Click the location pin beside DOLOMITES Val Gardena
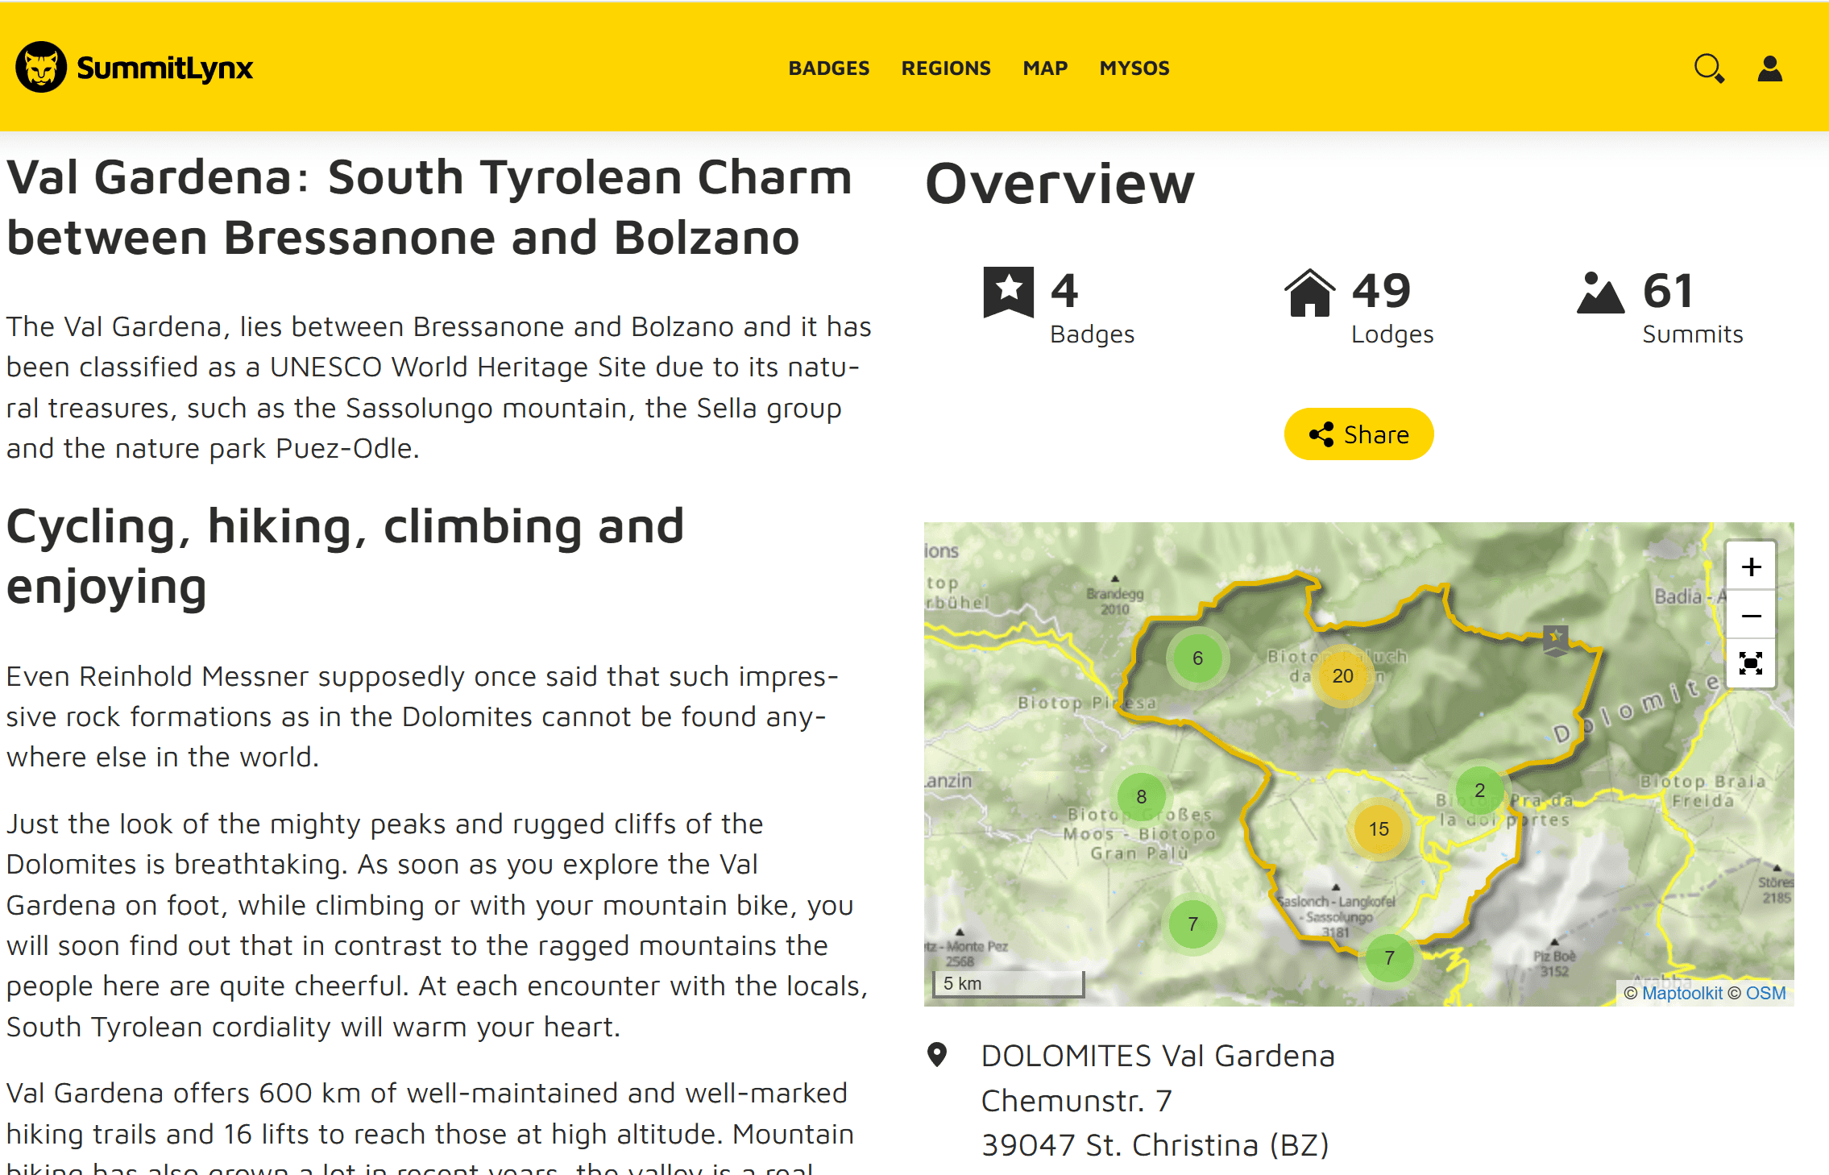 tap(938, 1054)
